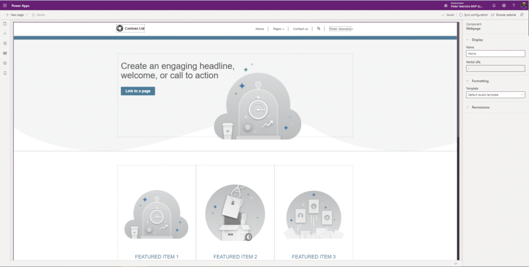The width and height of the screenshot is (529, 267).
Task: Select the Featured Item 3 image
Action: click(314, 215)
